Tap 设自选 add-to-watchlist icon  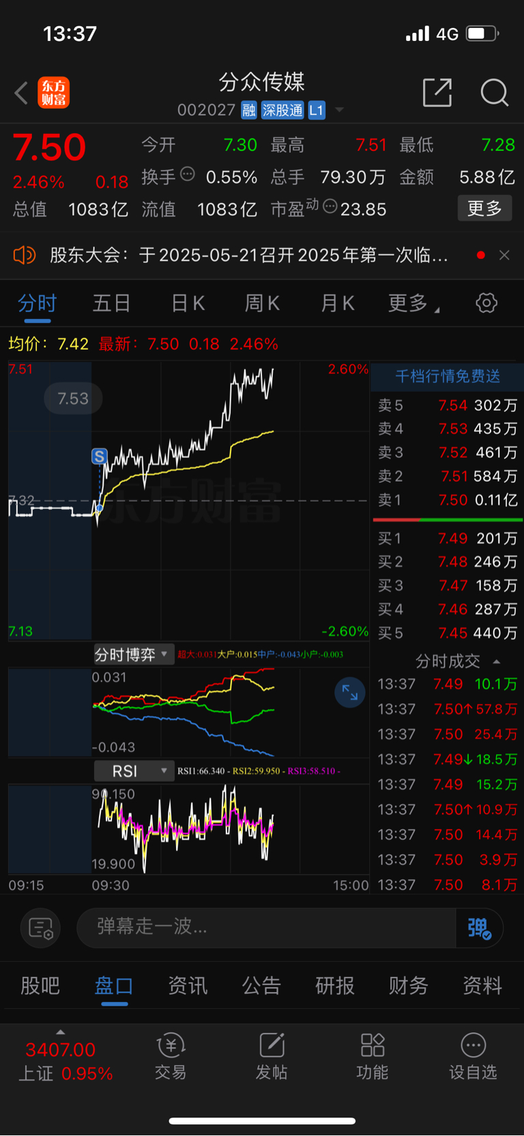(x=473, y=1057)
